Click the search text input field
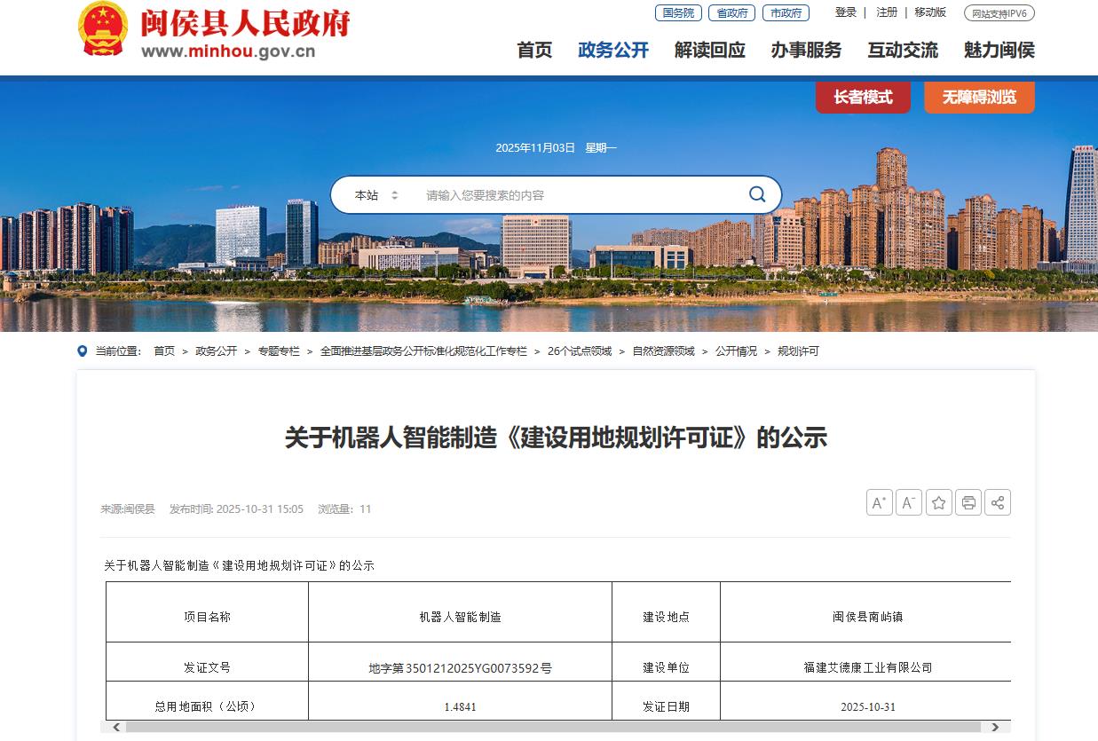The image size is (1098, 741). (x=577, y=195)
